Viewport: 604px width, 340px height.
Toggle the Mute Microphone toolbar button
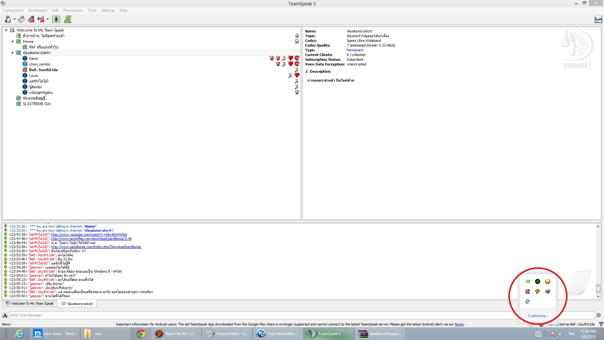pyautogui.click(x=31, y=20)
